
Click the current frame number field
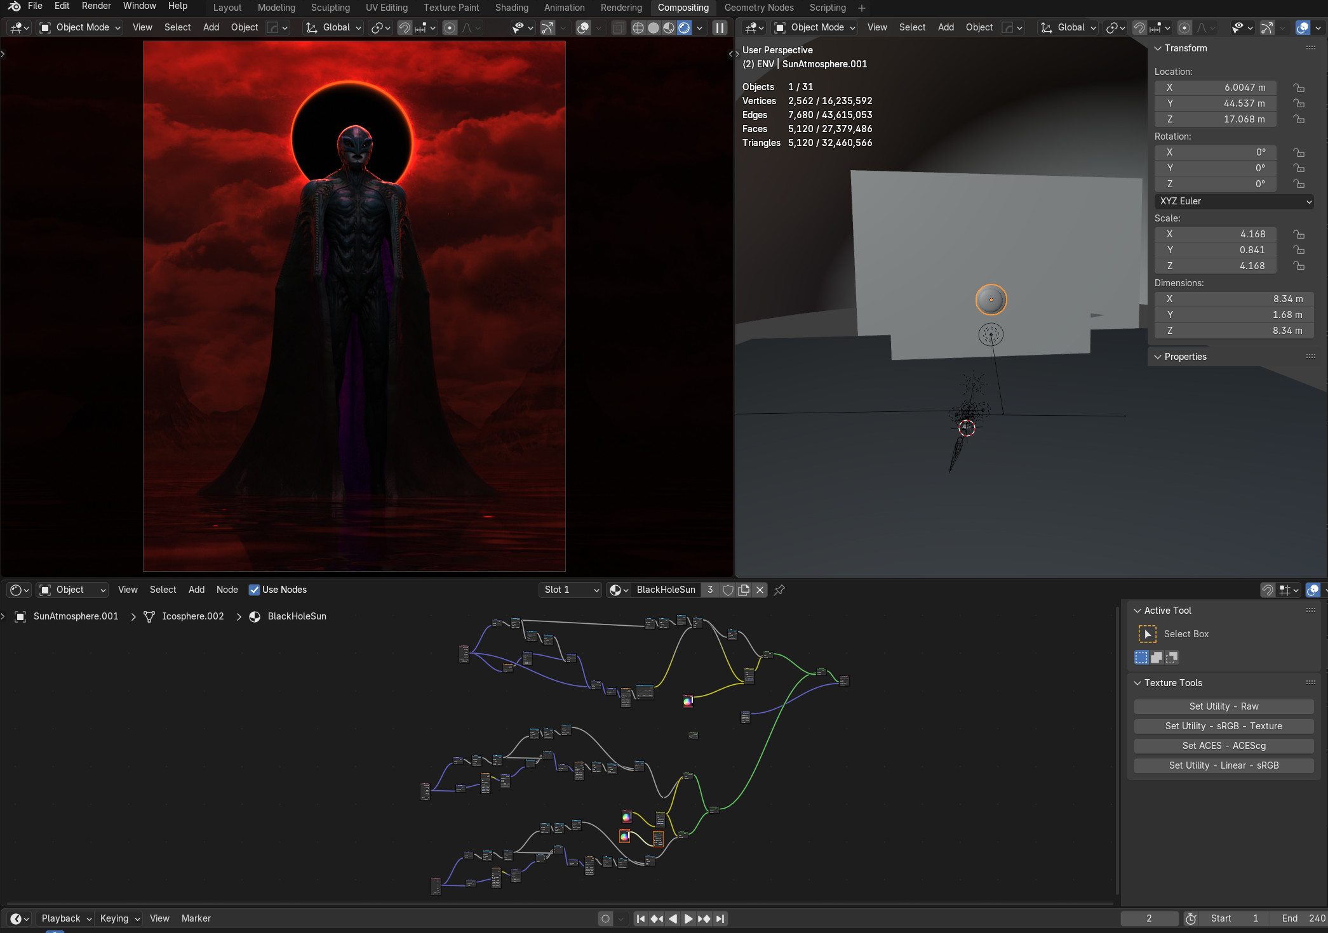[x=1149, y=918]
